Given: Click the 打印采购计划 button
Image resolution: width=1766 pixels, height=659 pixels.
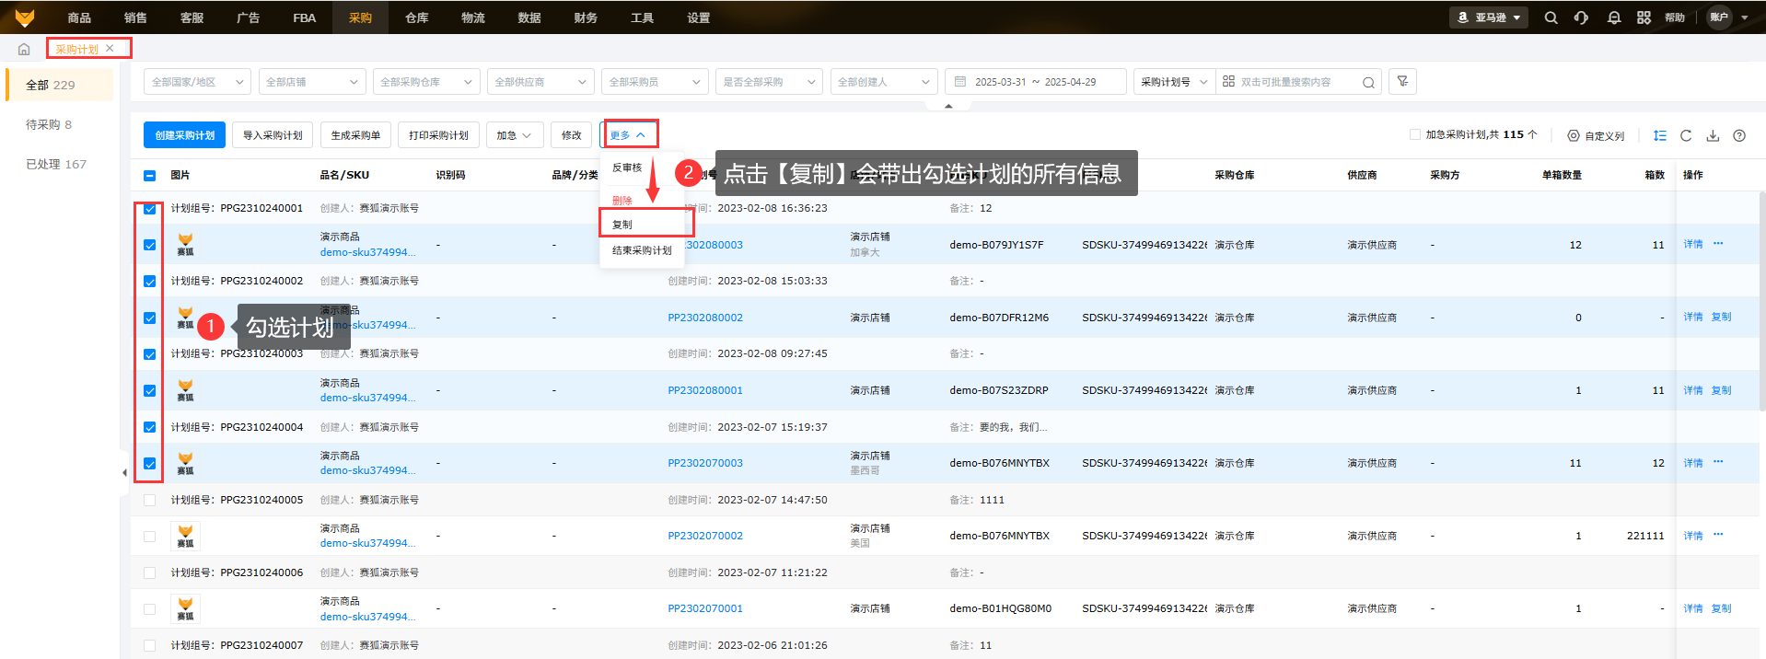Looking at the screenshot, I should (438, 135).
